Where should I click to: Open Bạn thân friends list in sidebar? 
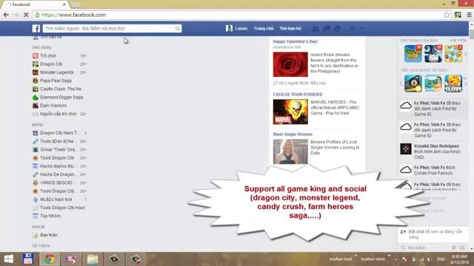coord(49,235)
